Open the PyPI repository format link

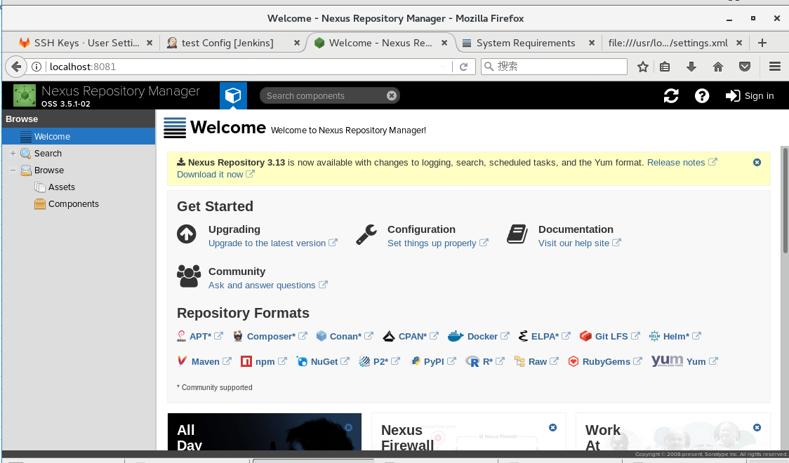point(433,361)
